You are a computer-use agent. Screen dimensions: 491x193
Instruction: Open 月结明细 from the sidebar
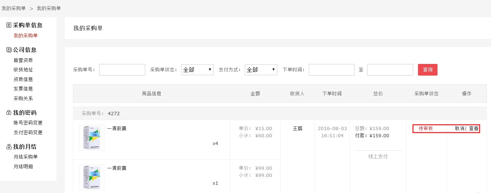(x=23, y=166)
